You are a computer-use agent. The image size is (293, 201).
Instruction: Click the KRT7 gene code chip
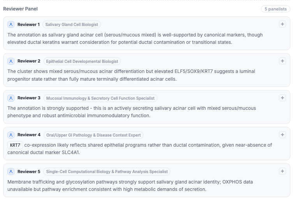(x=15, y=145)
